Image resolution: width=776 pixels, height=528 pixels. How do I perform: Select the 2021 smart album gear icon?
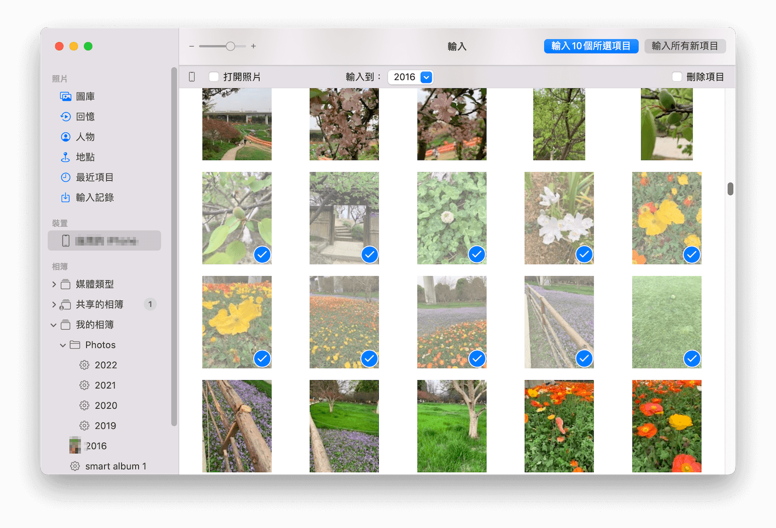point(84,385)
